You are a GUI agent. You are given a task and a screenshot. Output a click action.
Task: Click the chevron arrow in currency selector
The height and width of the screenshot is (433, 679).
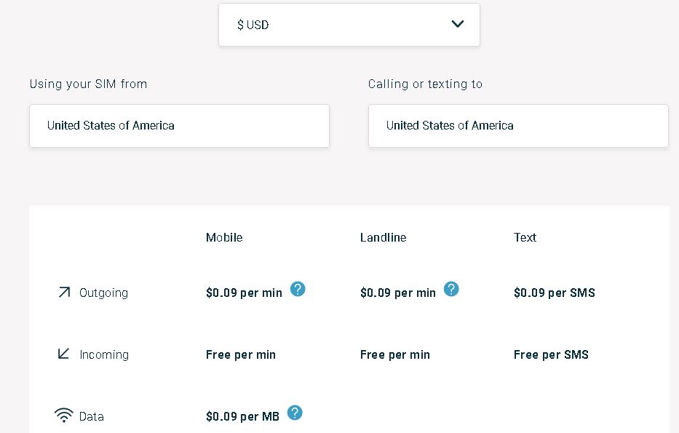tap(457, 24)
